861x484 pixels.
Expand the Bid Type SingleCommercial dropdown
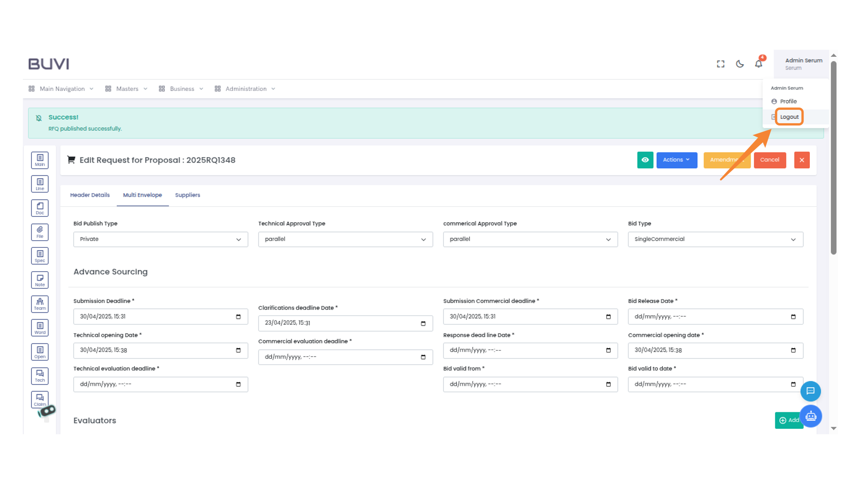pos(715,239)
